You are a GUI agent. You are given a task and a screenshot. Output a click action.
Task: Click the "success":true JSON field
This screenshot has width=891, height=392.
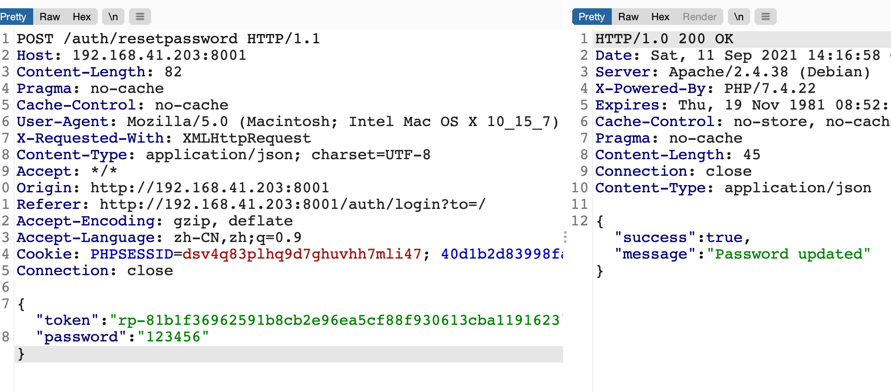click(683, 237)
